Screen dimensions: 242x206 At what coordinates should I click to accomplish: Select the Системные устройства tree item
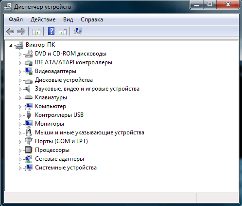[x=66, y=168]
